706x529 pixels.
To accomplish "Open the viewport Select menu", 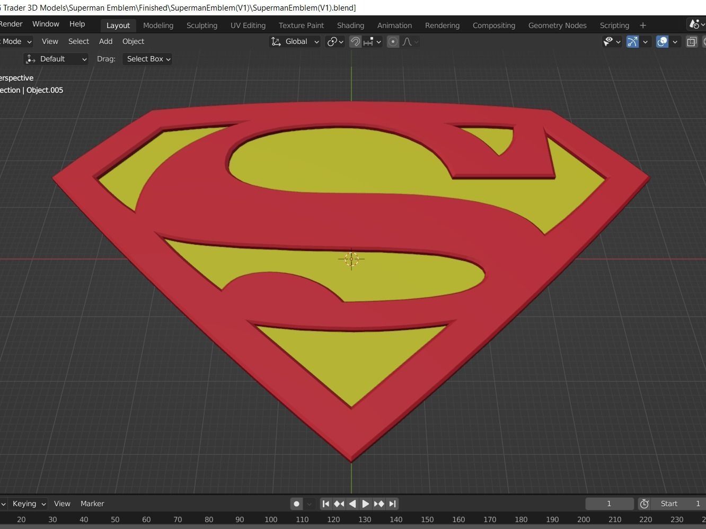I will pos(78,41).
